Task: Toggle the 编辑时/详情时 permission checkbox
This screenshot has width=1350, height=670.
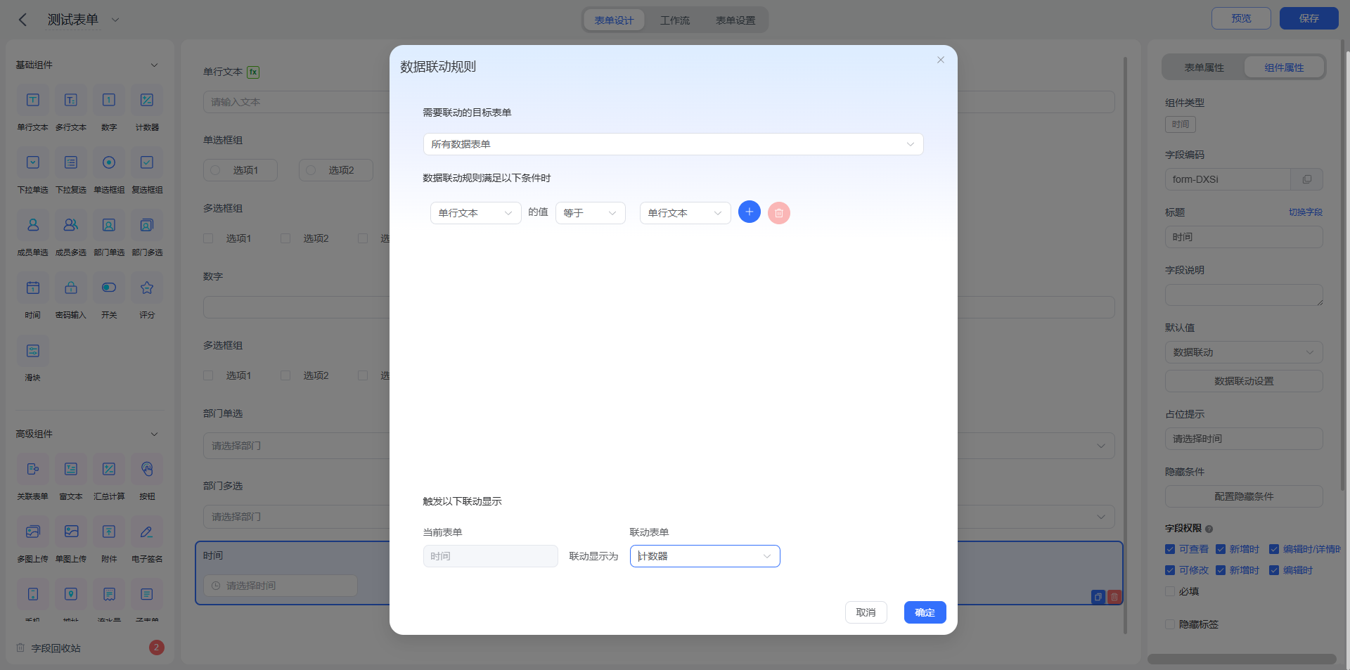Action: point(1274,549)
